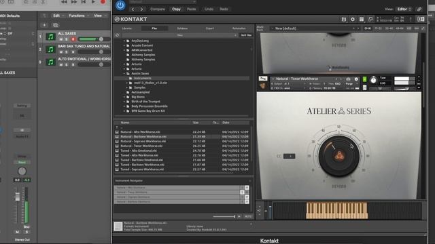This screenshot has width=435, height=244.
Task: Solo the BARI SAX TUNED AND NATURAL track
Action: [67, 52]
